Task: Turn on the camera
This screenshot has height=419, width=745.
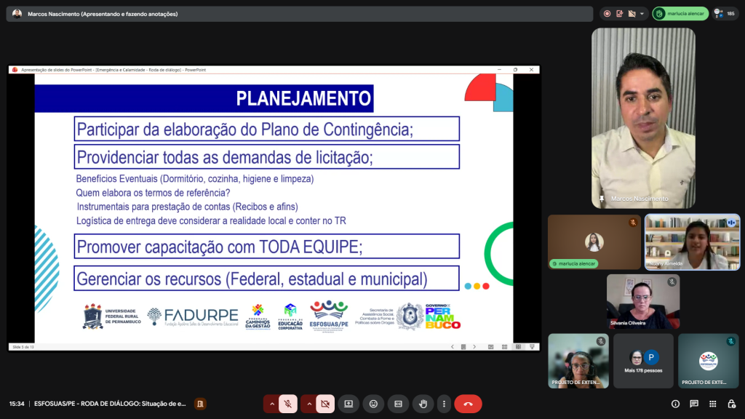Action: [x=325, y=404]
